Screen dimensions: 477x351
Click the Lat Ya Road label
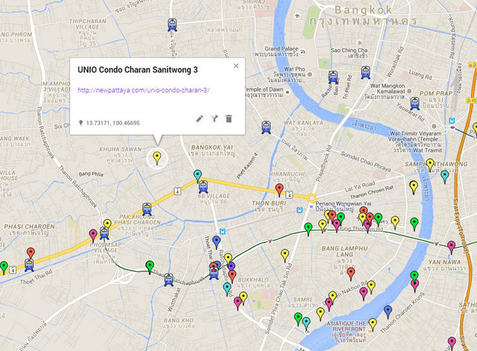pos(360,186)
